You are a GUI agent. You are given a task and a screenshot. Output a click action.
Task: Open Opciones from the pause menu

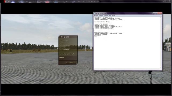click(66, 50)
